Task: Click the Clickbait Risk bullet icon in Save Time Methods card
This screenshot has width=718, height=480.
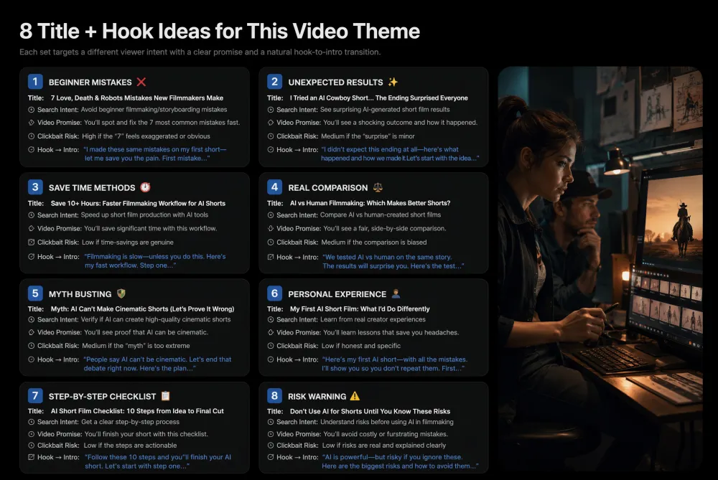Action: point(31,242)
